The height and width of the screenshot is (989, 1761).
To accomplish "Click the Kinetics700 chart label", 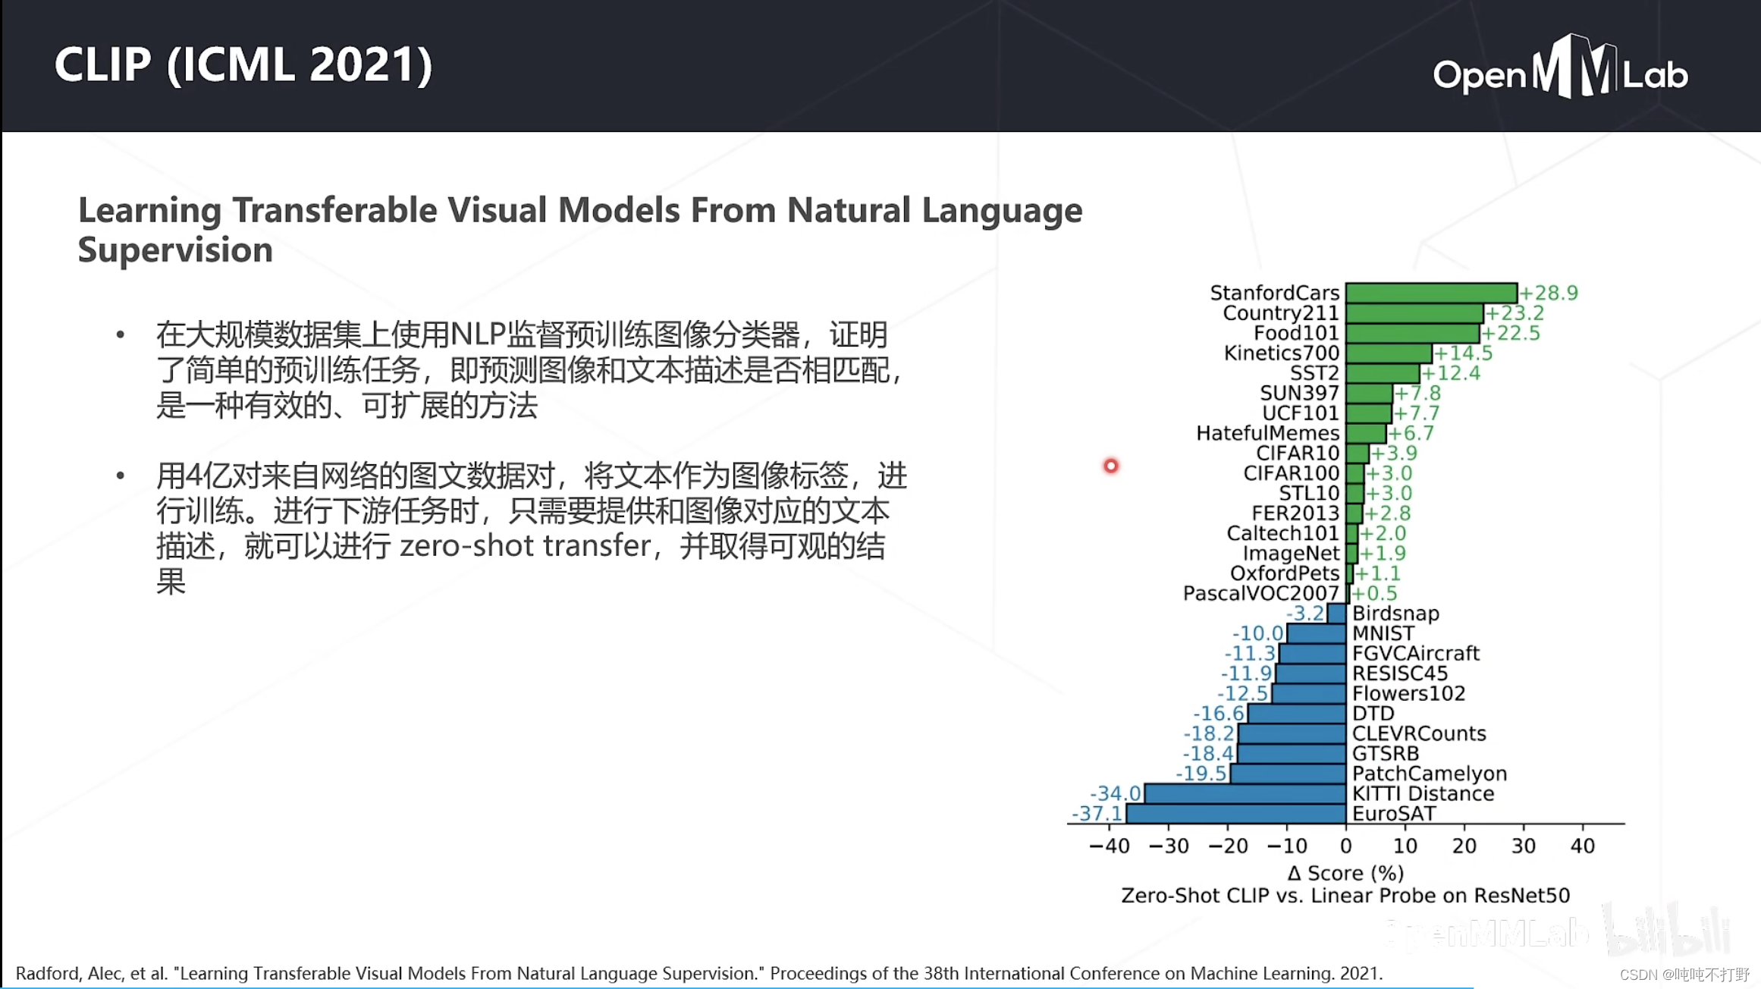I will tap(1282, 353).
